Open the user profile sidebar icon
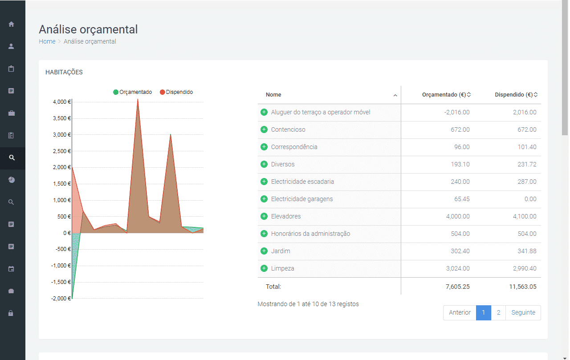The height and width of the screenshot is (360, 570). tap(12, 46)
